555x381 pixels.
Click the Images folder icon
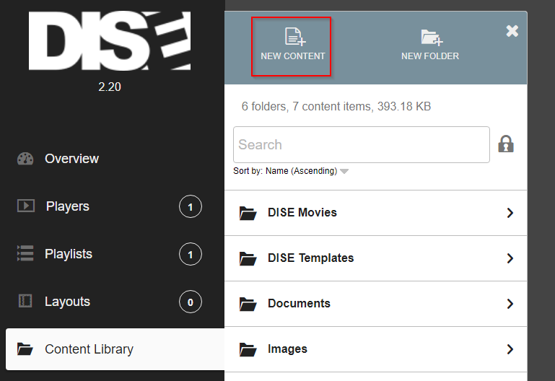(248, 349)
